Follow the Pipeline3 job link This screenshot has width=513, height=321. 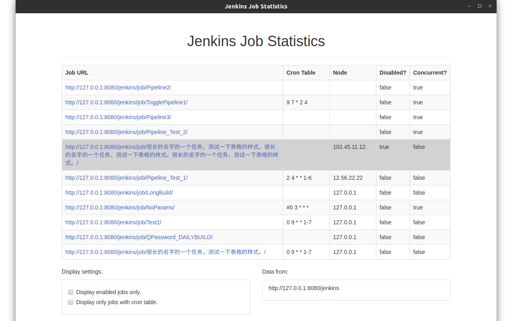118,117
